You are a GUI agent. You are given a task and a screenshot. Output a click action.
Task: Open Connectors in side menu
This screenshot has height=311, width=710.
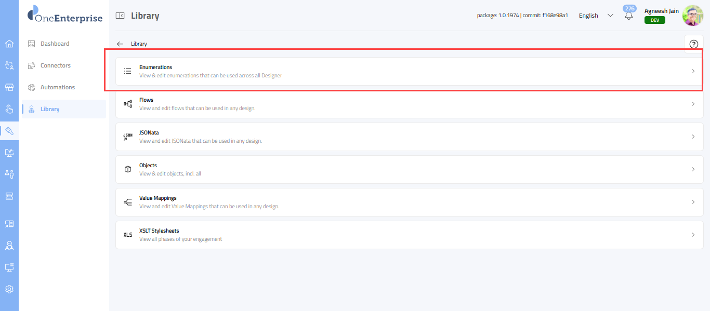pyautogui.click(x=55, y=65)
